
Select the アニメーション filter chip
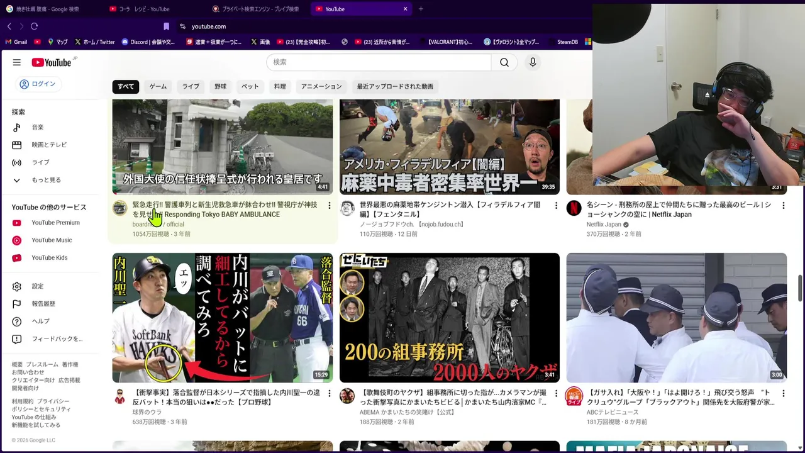pyautogui.click(x=321, y=86)
